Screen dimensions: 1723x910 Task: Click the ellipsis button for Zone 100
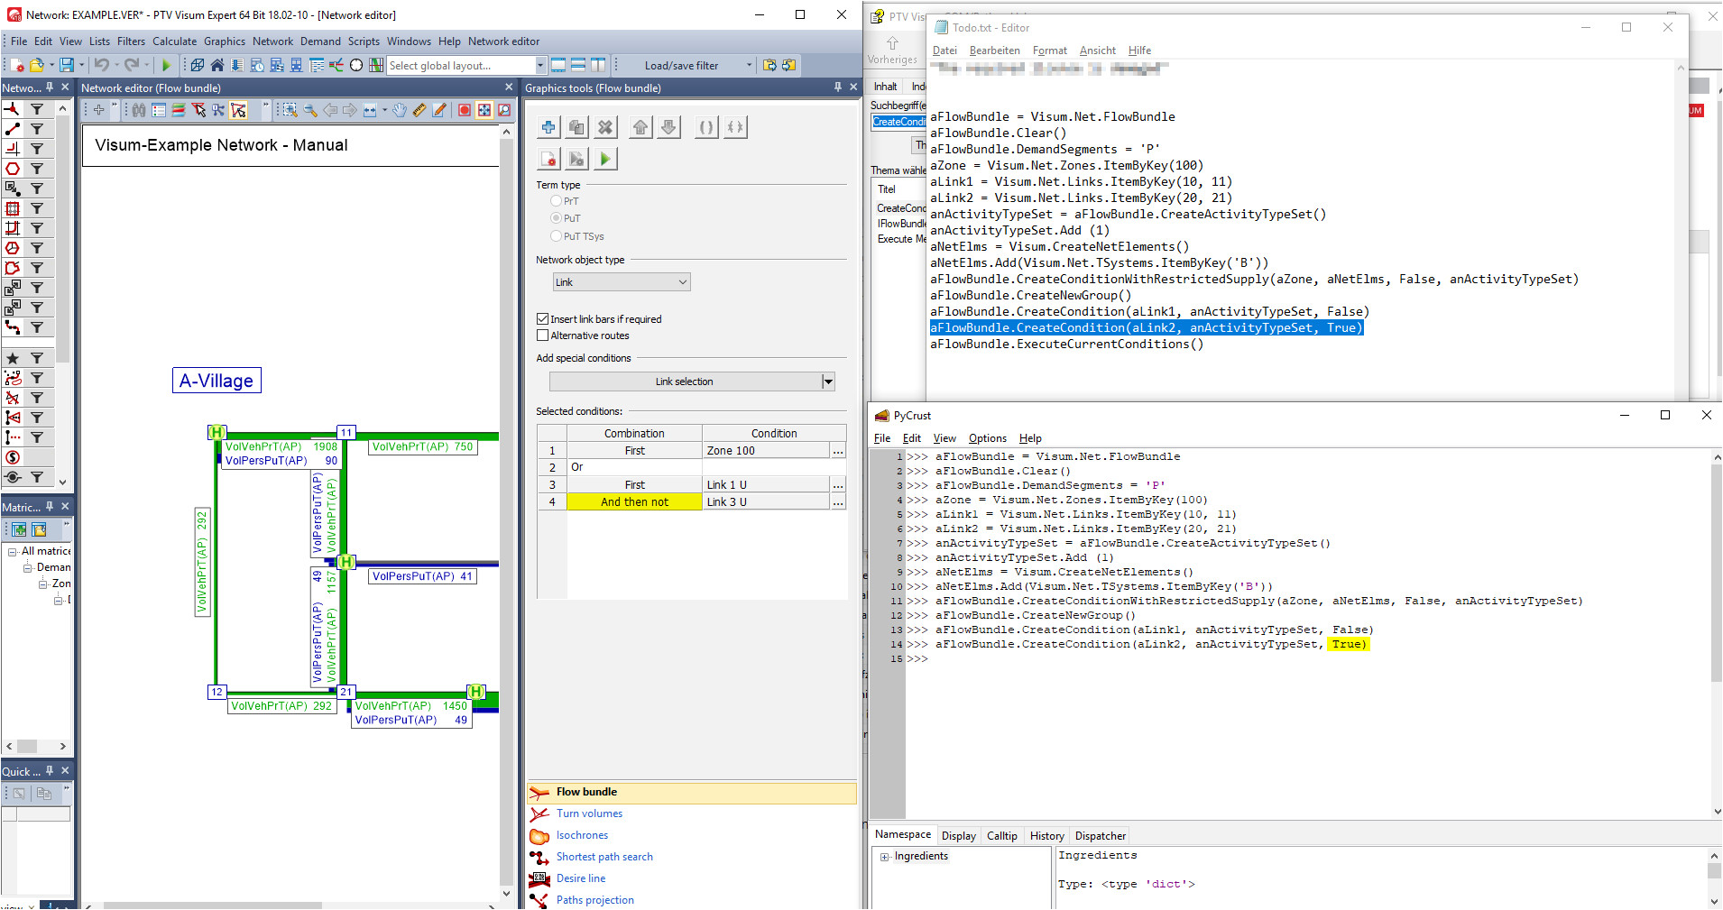[838, 451]
